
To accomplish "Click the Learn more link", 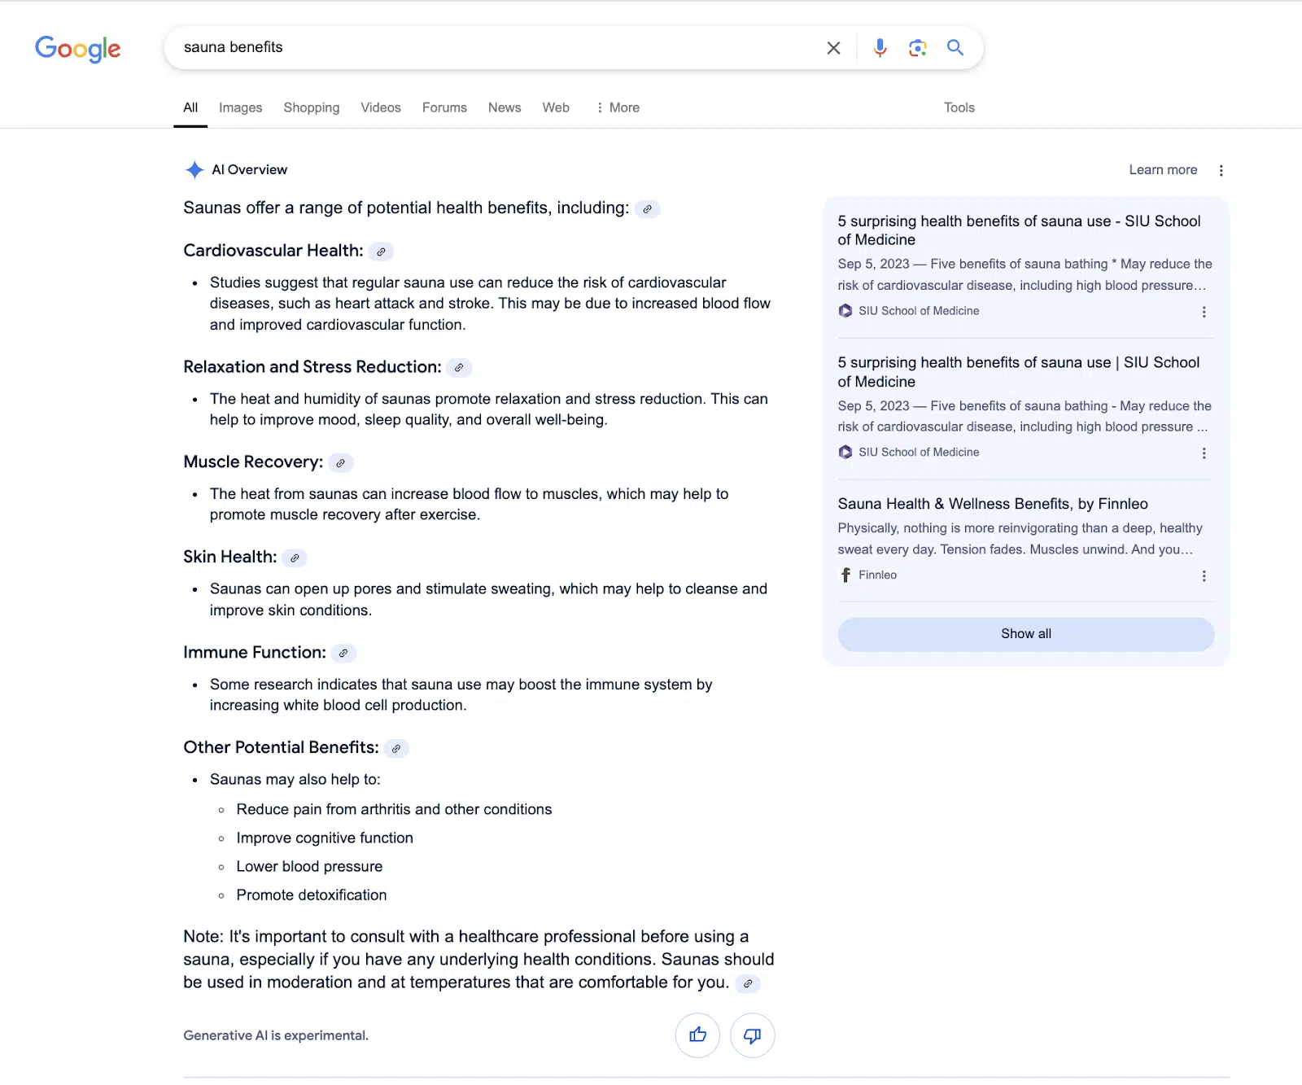I will (x=1163, y=169).
